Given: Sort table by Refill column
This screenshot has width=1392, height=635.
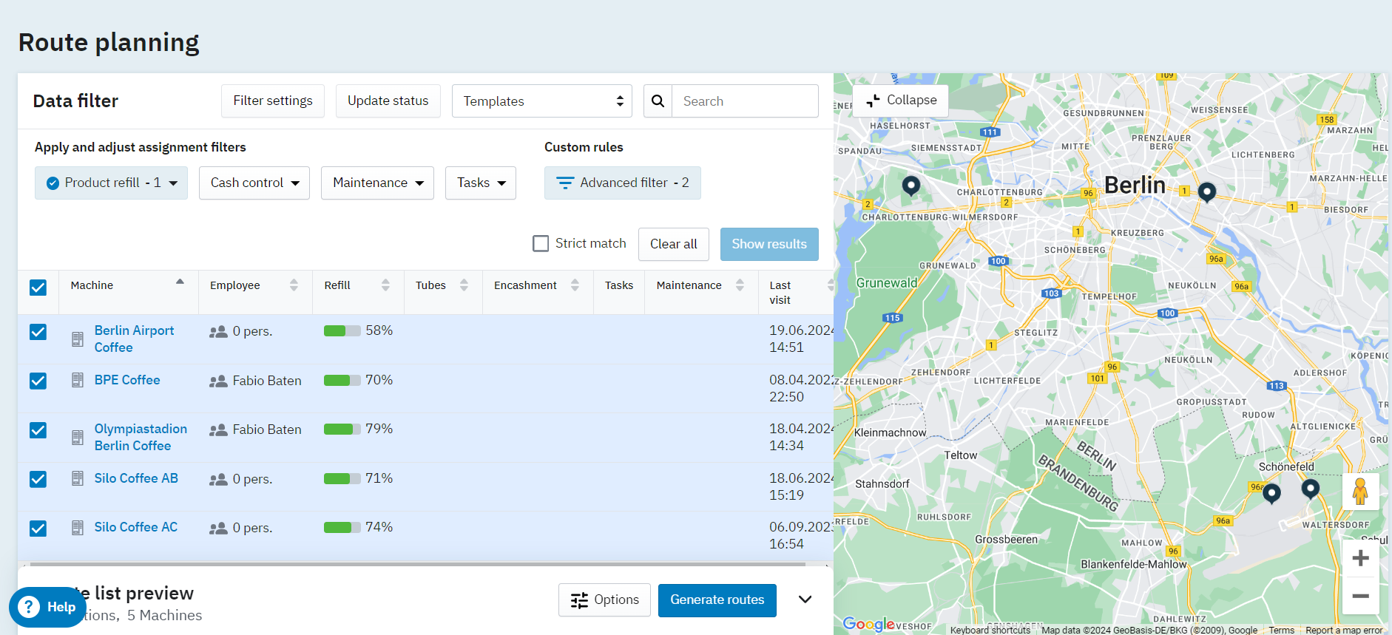Looking at the screenshot, I should (x=385, y=285).
